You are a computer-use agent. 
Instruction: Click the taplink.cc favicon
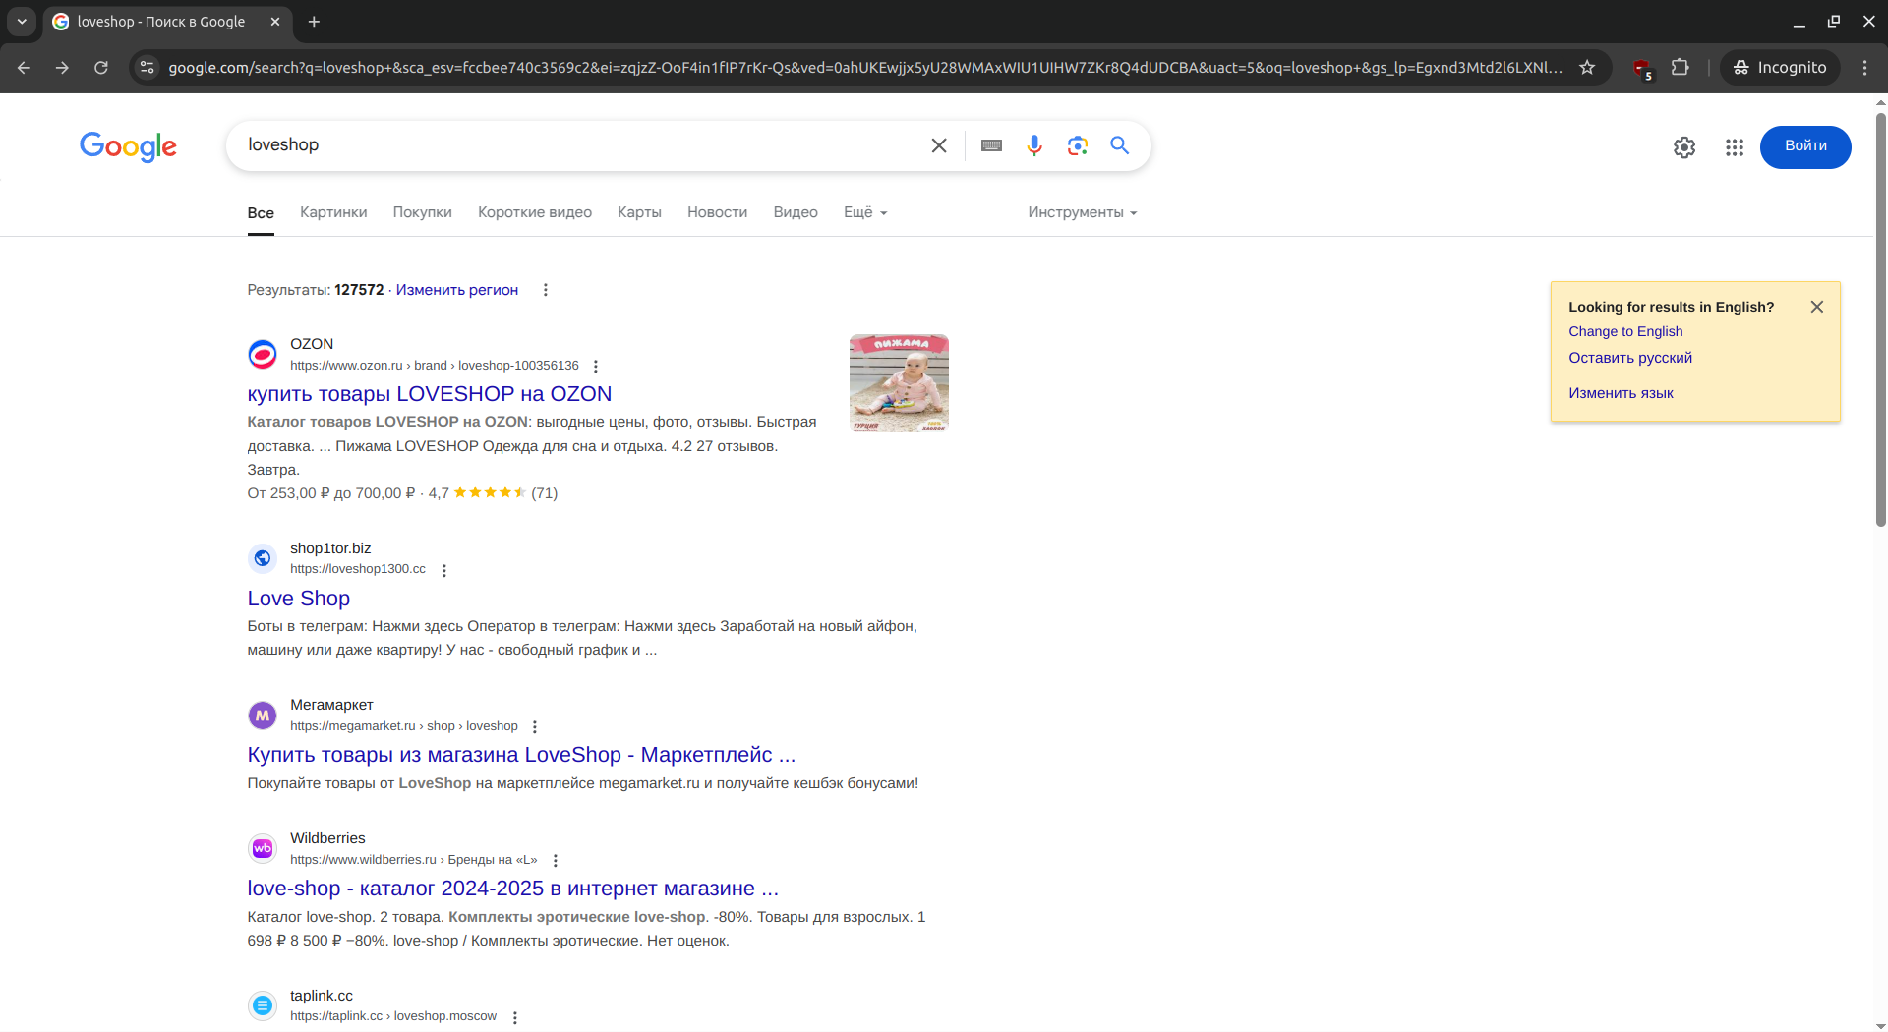[263, 1005]
